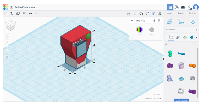Pick the green double-ball shape
This screenshot has width=202, height=106.
click(170, 54)
